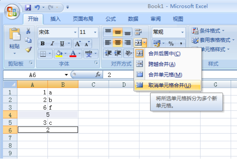Apply cell borders icon

[x=43, y=54]
